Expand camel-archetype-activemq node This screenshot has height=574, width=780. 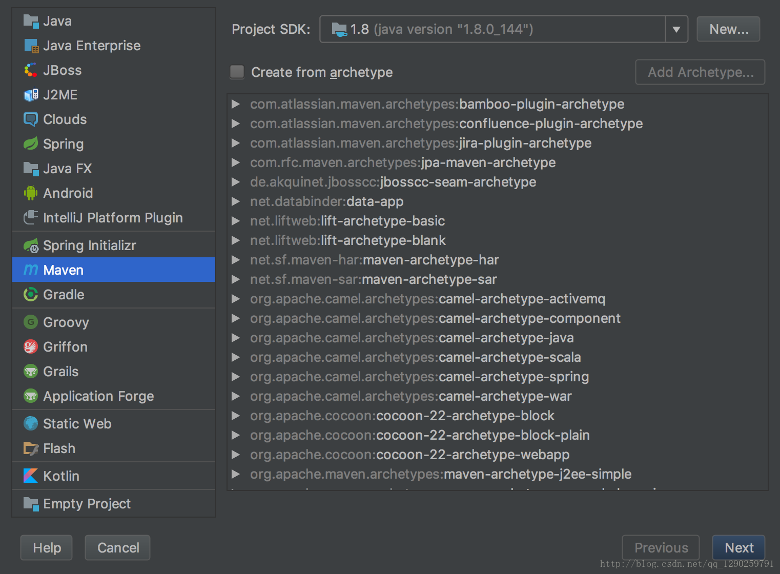tap(236, 299)
